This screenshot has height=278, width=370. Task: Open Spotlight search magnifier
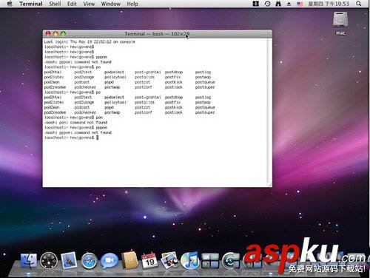(x=359, y=4)
